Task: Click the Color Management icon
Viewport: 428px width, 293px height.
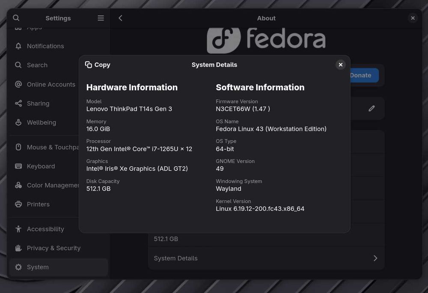Action: [x=18, y=185]
